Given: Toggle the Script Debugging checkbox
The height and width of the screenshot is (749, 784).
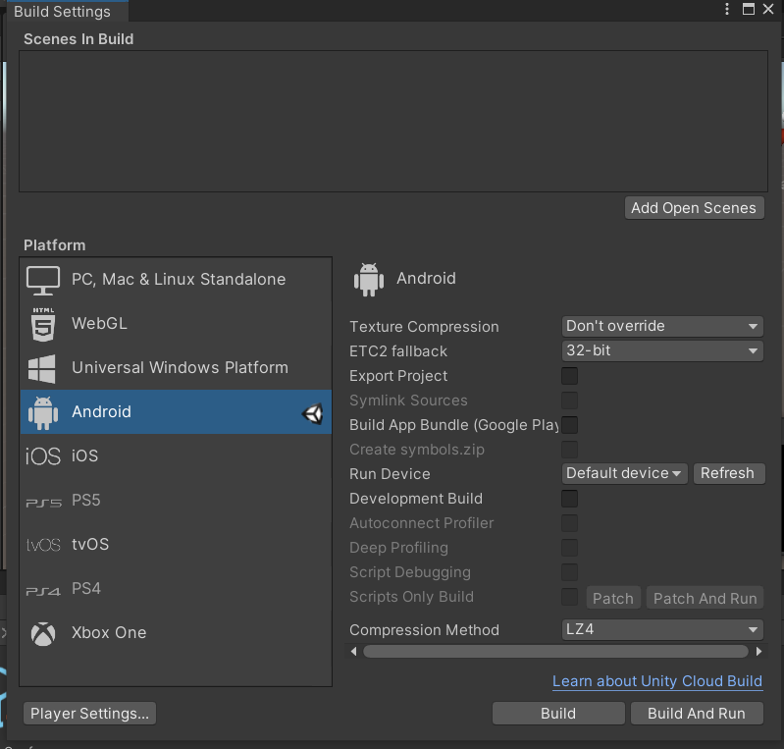Looking at the screenshot, I should coord(569,572).
